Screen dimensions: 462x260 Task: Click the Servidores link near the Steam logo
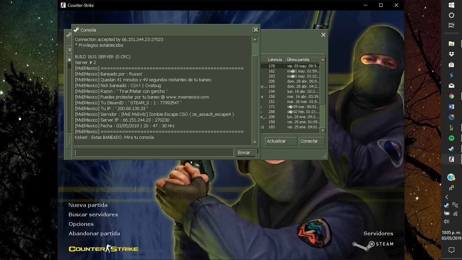point(378,234)
